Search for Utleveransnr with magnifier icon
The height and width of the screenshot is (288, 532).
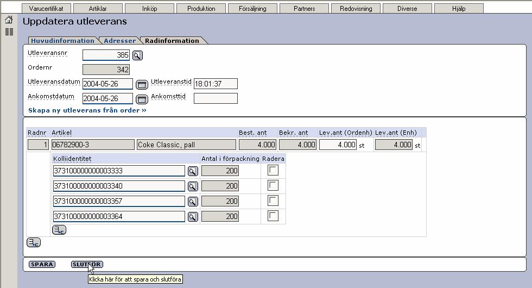[137, 55]
